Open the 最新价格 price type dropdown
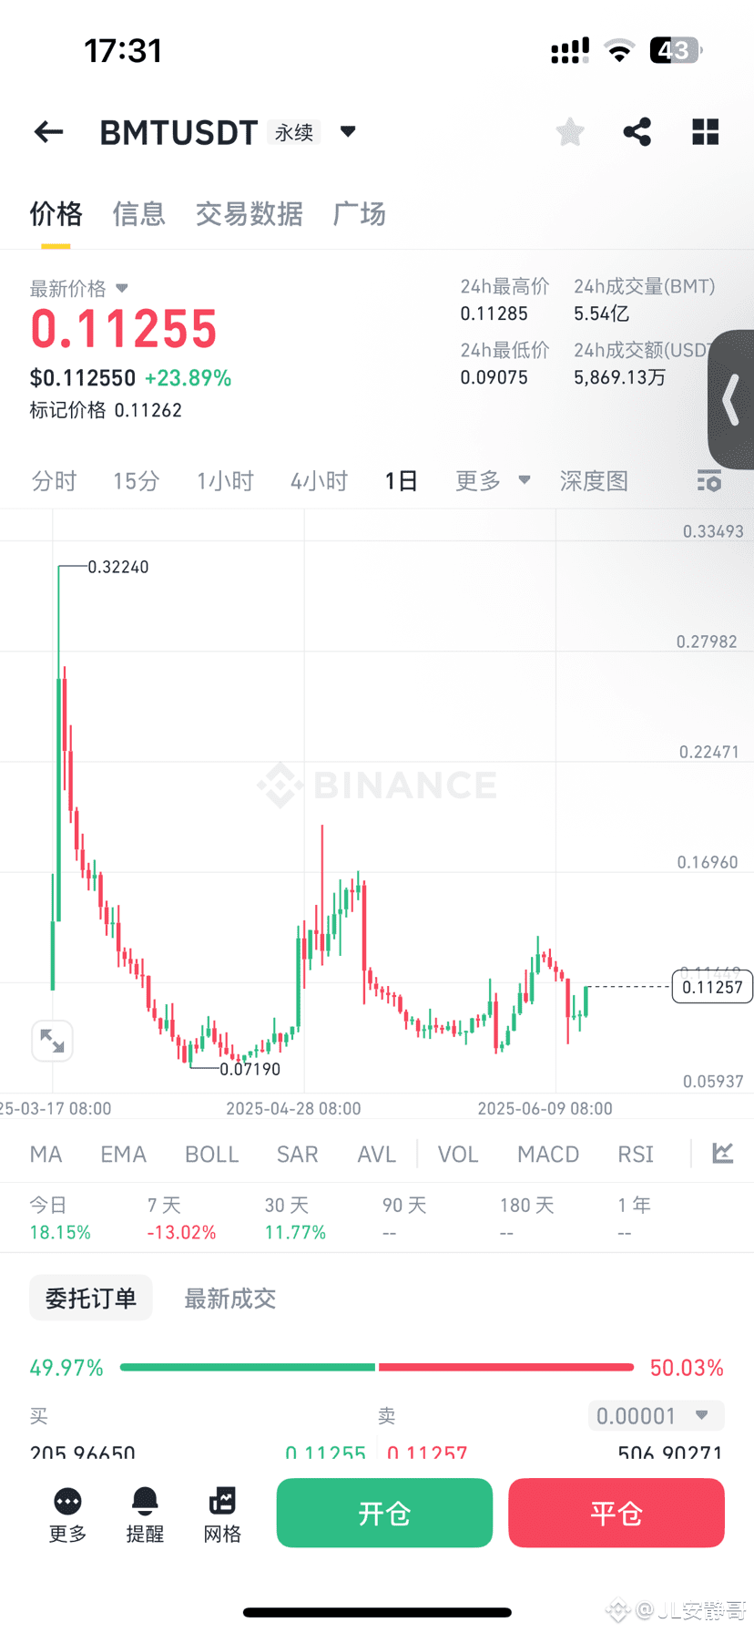The image size is (754, 1633). tap(79, 289)
